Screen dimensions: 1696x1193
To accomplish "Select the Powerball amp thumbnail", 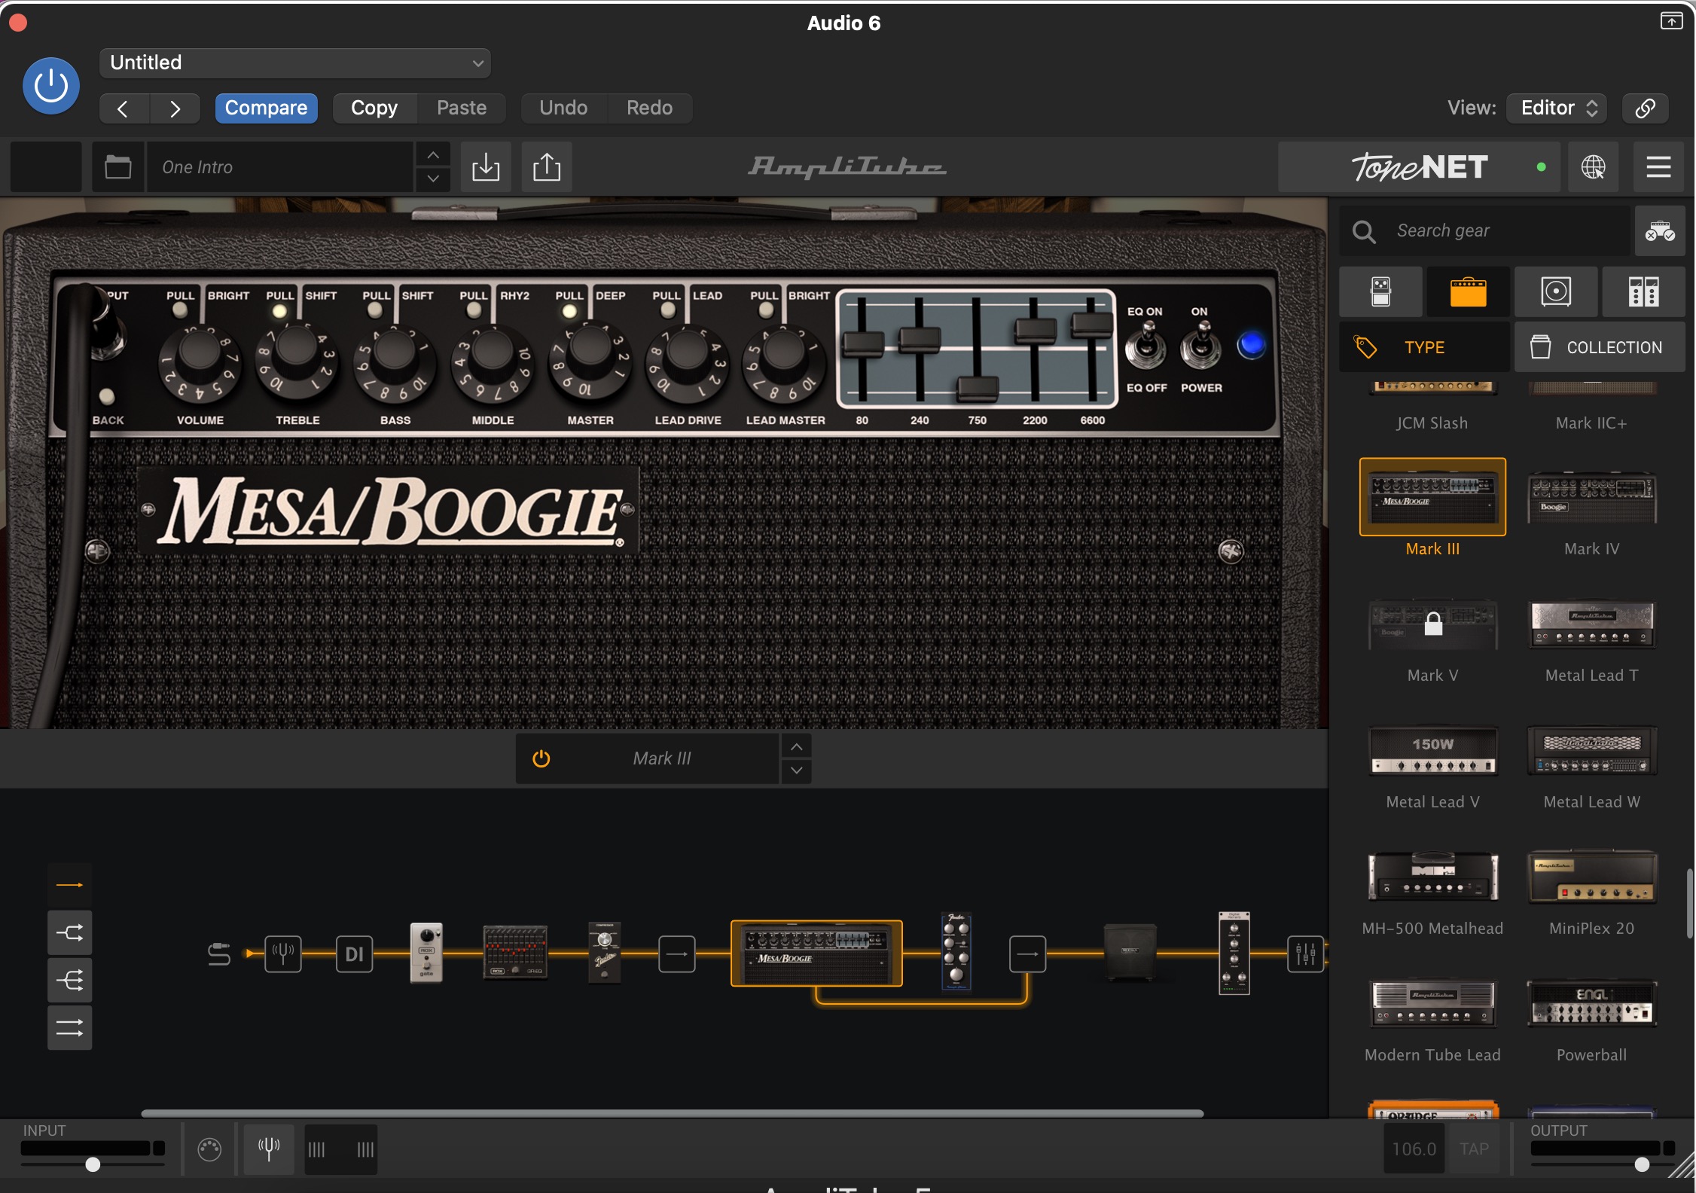I will pos(1591,1004).
